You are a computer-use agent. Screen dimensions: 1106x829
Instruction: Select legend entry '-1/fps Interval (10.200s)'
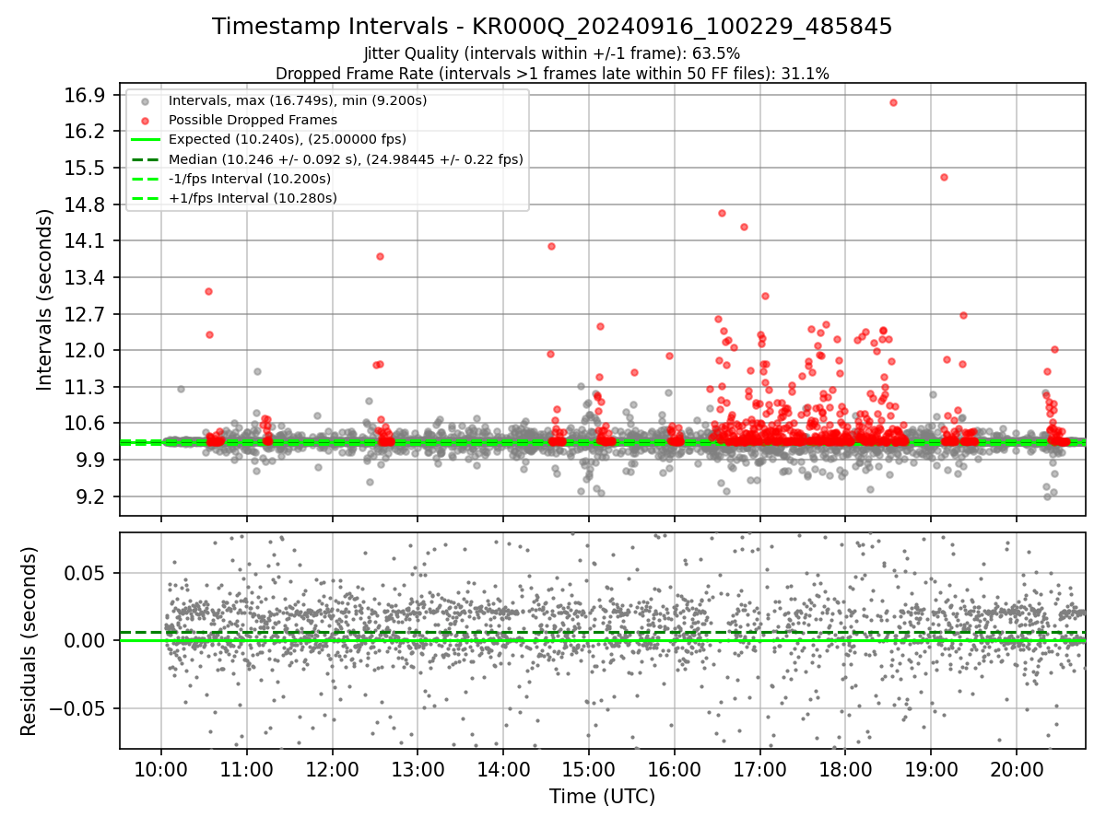[x=250, y=179]
